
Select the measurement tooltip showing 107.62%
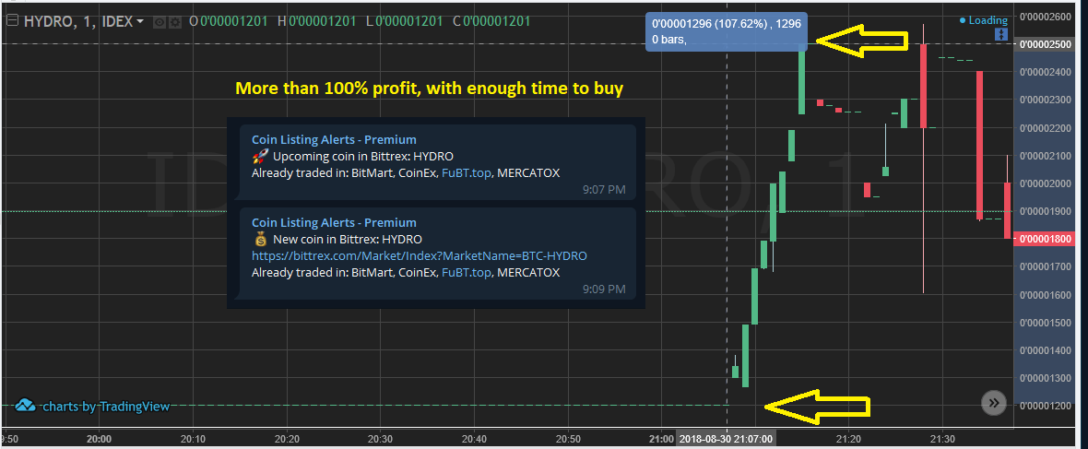pyautogui.click(x=726, y=32)
